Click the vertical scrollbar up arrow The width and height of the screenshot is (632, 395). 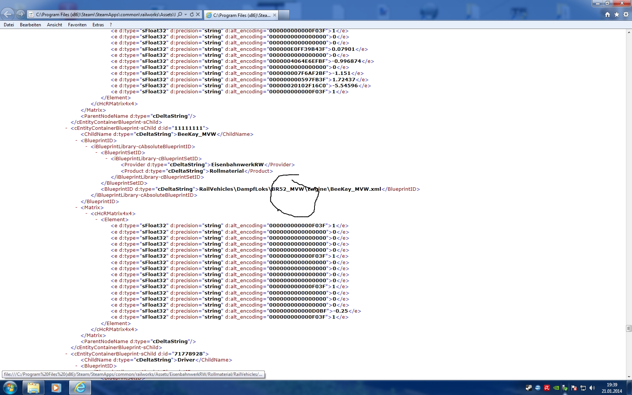pos(629,32)
